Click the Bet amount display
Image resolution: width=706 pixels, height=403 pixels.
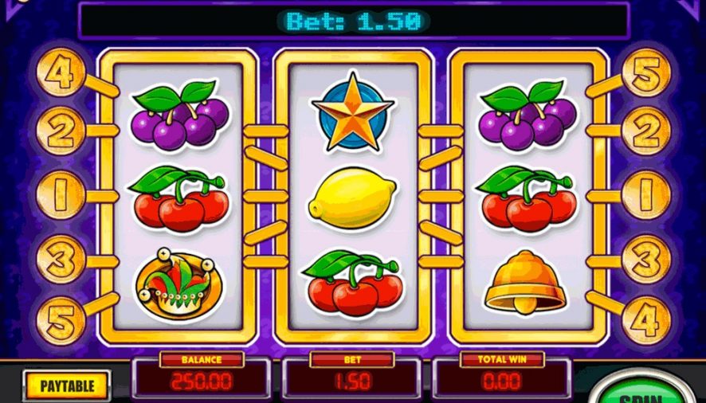coord(352,381)
